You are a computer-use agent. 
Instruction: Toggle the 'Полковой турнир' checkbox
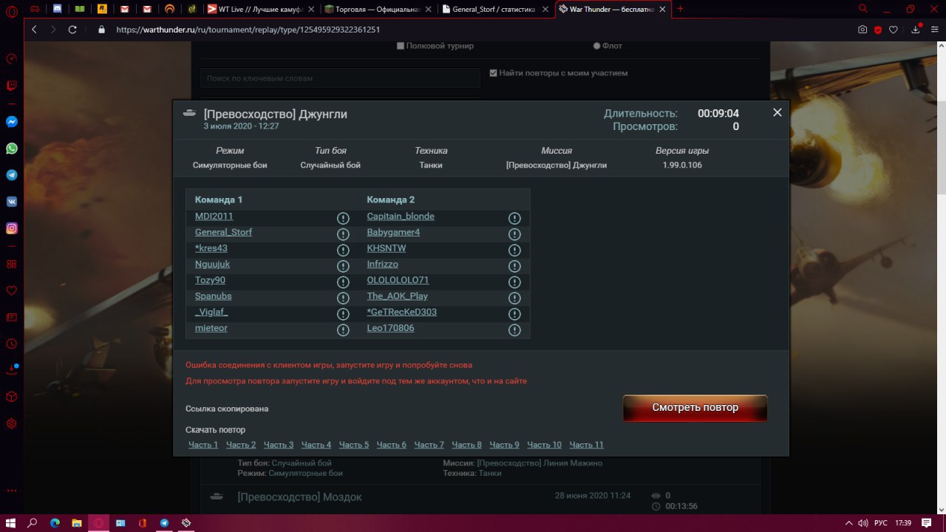(x=401, y=46)
